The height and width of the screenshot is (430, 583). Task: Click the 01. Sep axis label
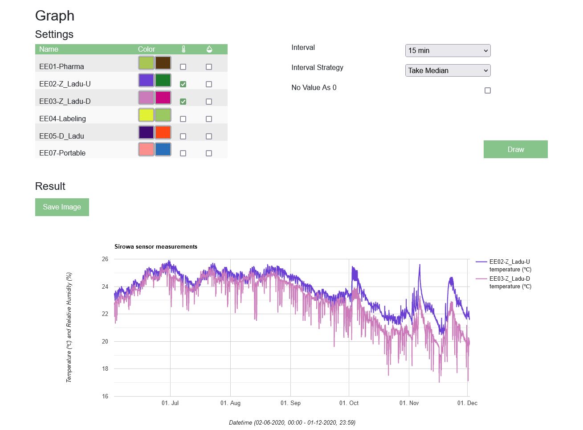tap(290, 403)
